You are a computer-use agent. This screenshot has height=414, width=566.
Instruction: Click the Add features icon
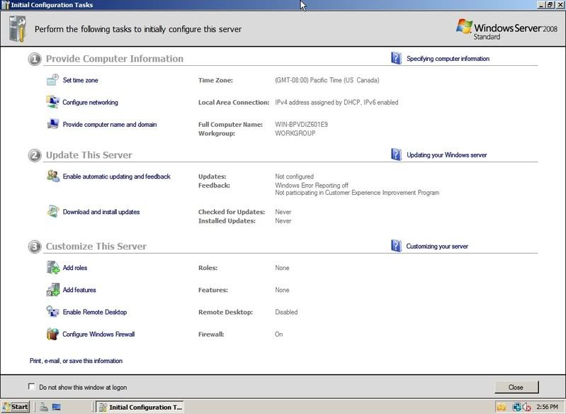point(52,290)
